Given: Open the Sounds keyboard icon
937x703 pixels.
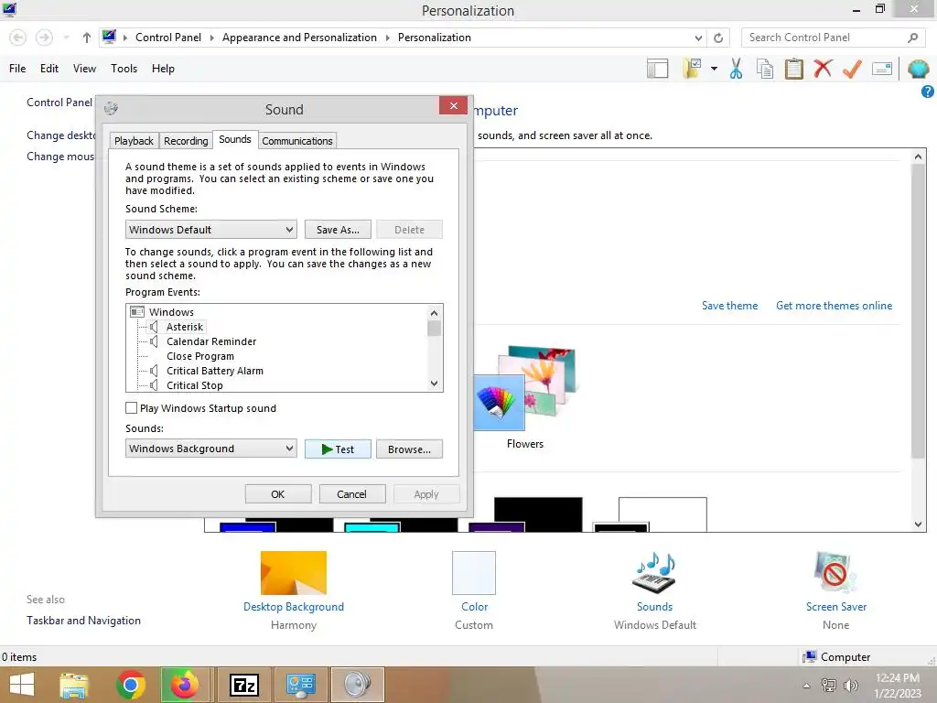Looking at the screenshot, I should point(654,573).
